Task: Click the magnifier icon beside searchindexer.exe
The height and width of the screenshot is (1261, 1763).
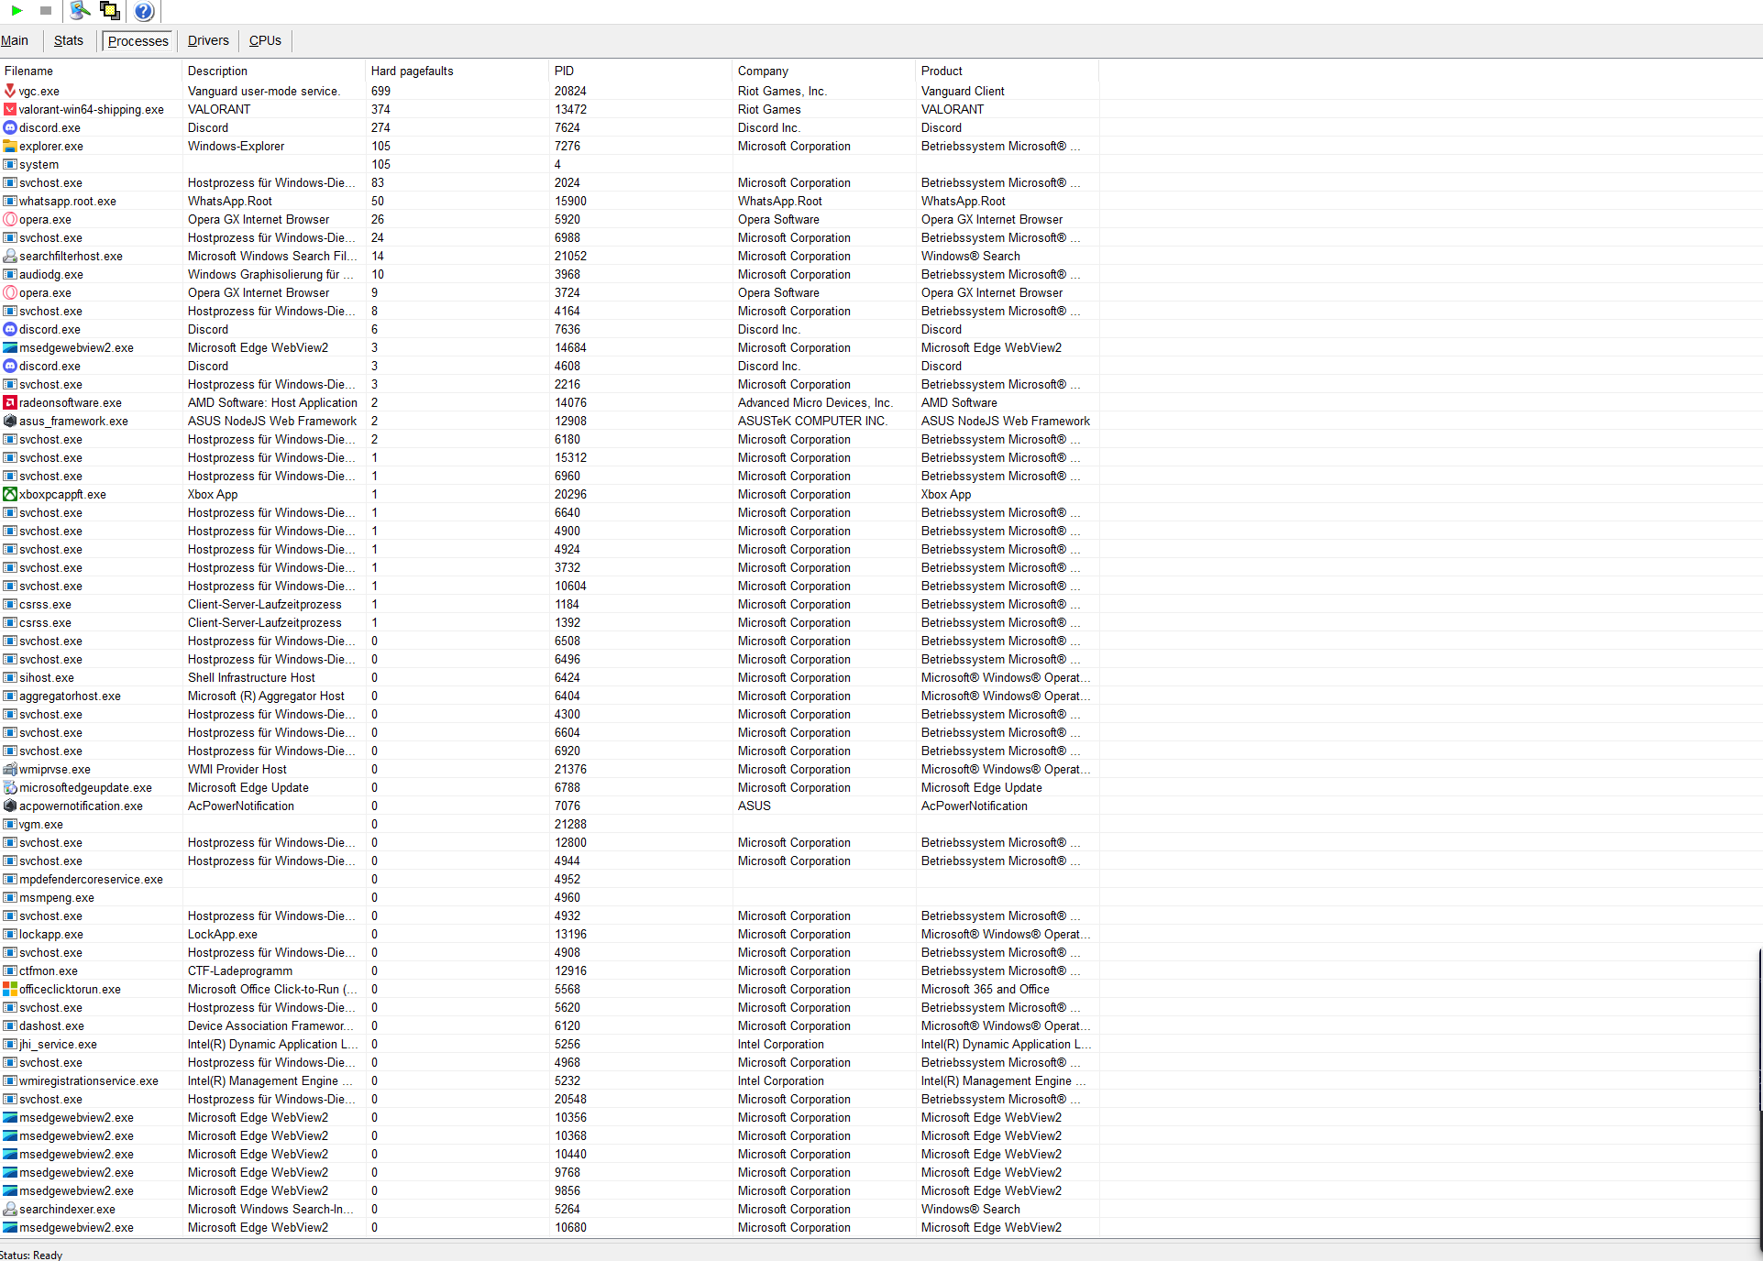Action: click(9, 1209)
